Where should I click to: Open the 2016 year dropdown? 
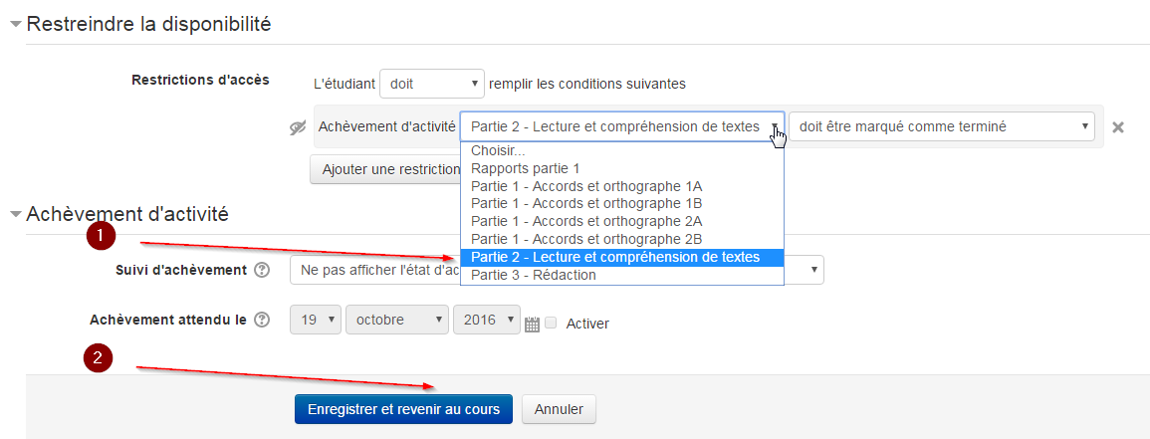(487, 321)
